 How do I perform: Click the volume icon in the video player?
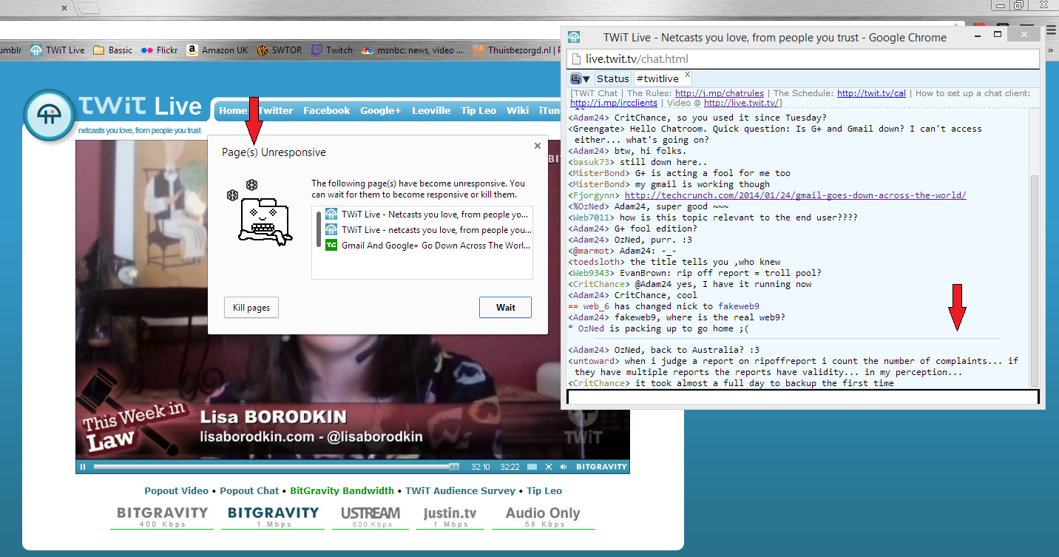coord(564,467)
